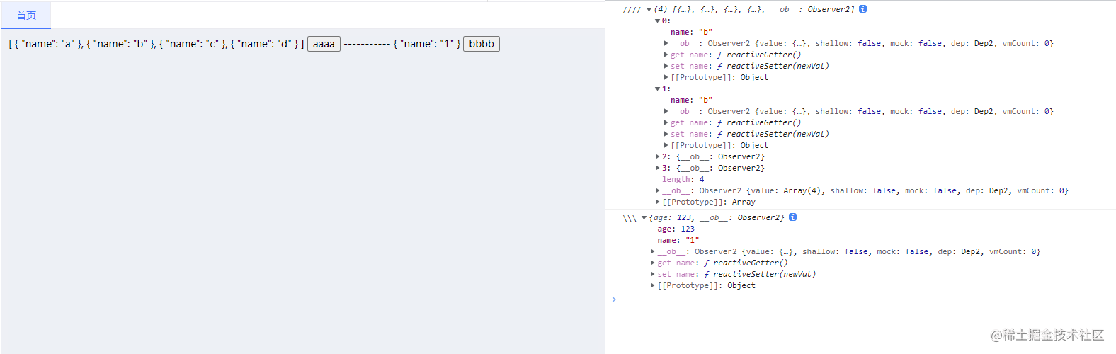Expand array item 2 in console

pyautogui.click(x=657, y=157)
